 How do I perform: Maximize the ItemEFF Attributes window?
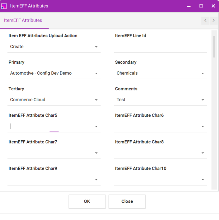(201, 6)
